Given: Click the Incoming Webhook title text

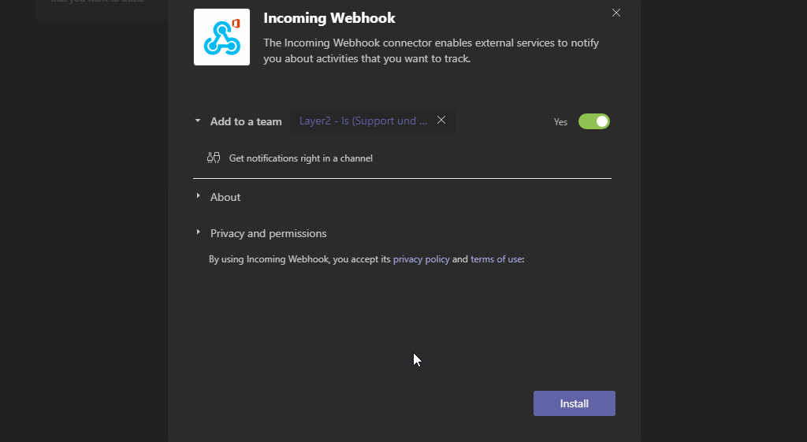Looking at the screenshot, I should pos(329,18).
